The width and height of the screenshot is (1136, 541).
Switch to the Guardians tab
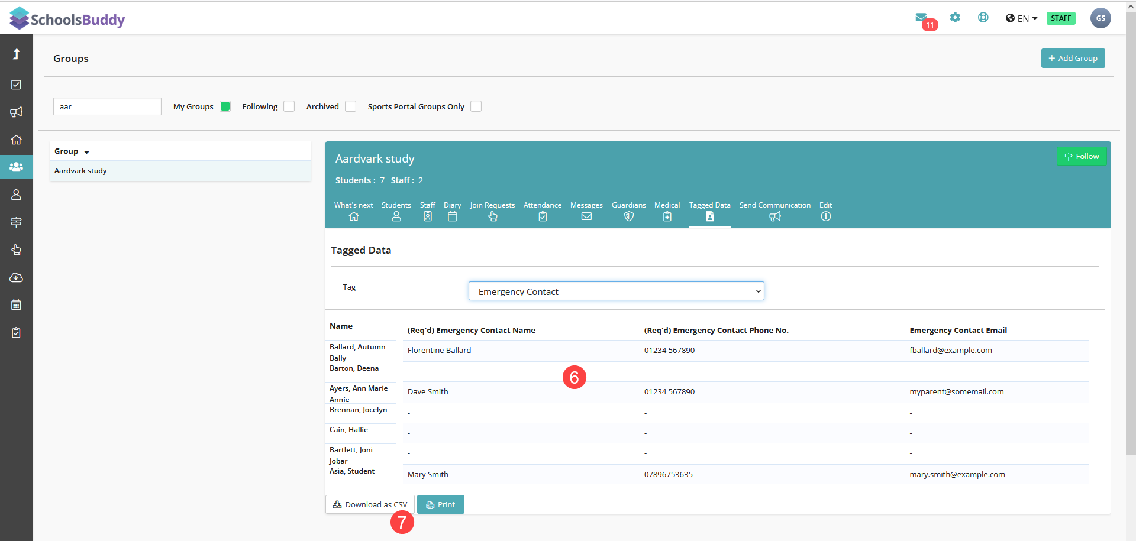(628, 211)
